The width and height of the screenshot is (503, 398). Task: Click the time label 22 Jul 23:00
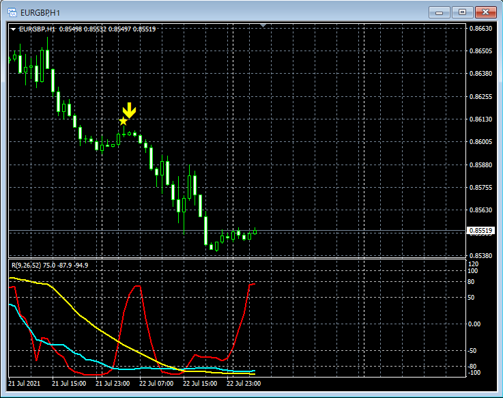click(x=244, y=383)
